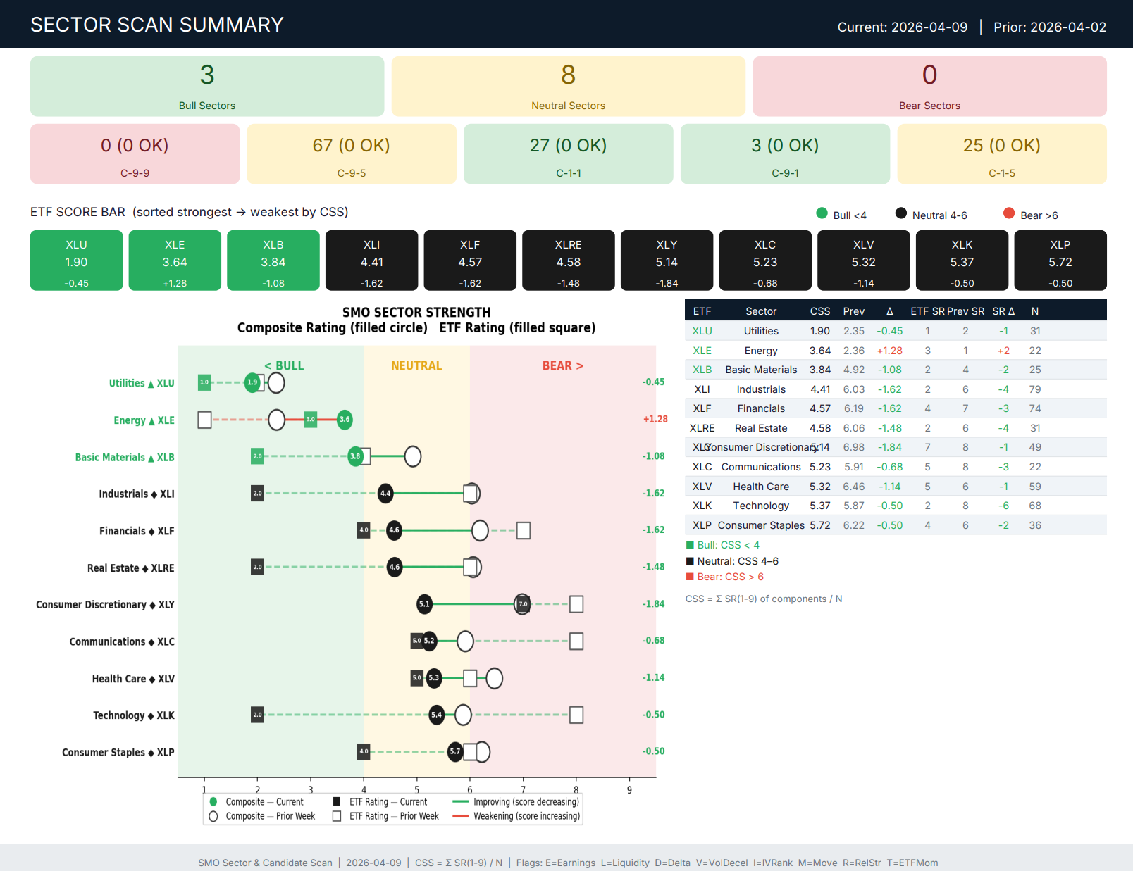The width and height of the screenshot is (1133, 871).
Task: Pick the 4.4 composite circle on Industrials row
Action: 385,494
